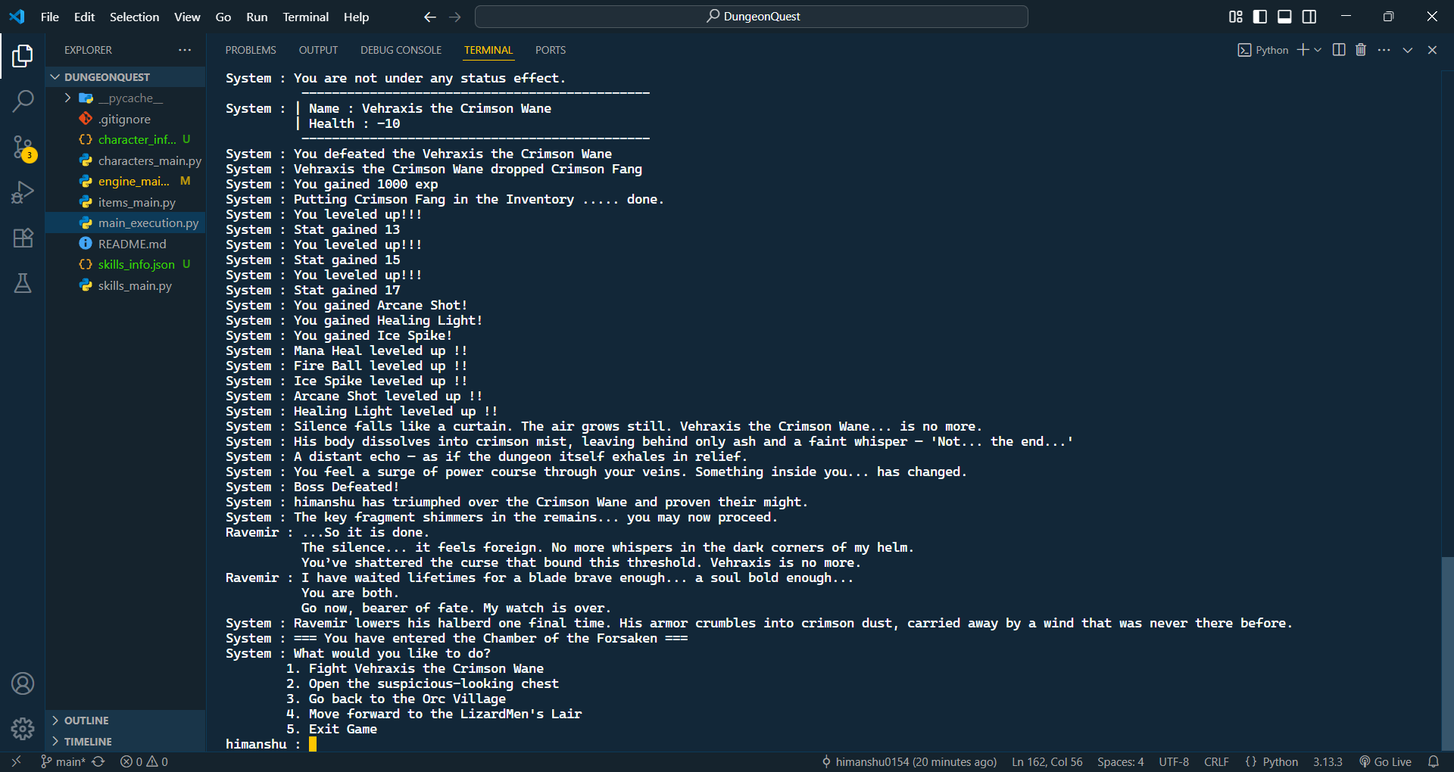Click the Explorer more actions ellipsis

185,50
